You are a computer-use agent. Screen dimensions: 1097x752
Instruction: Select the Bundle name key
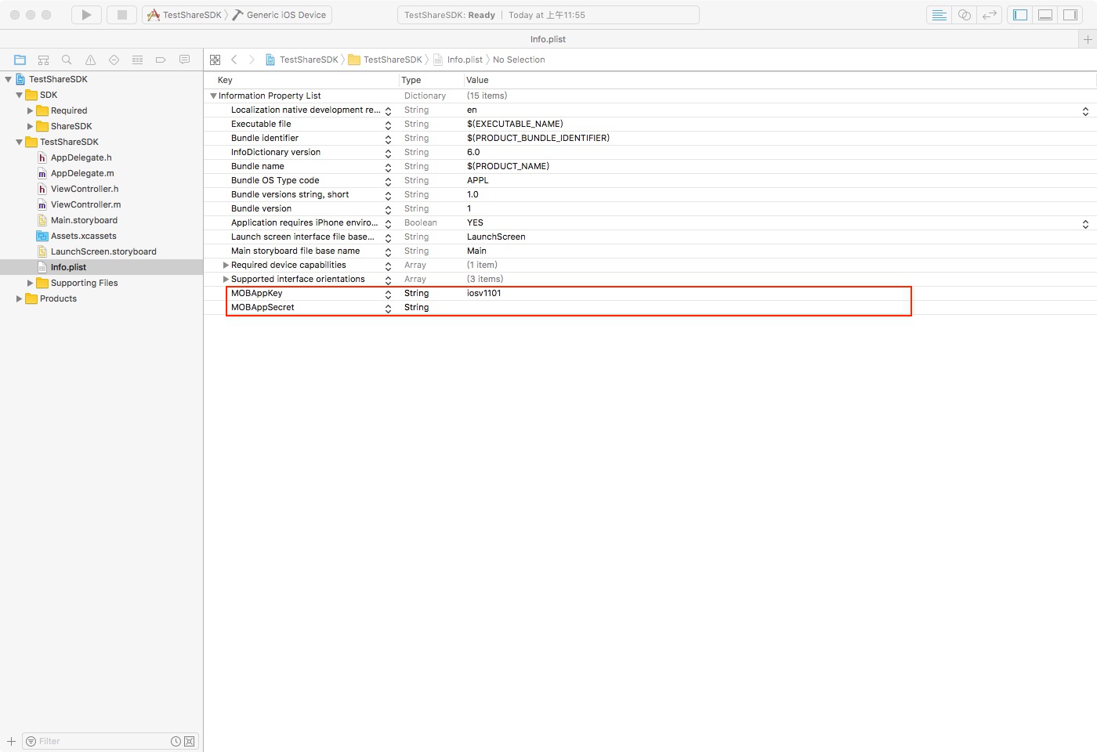(258, 166)
